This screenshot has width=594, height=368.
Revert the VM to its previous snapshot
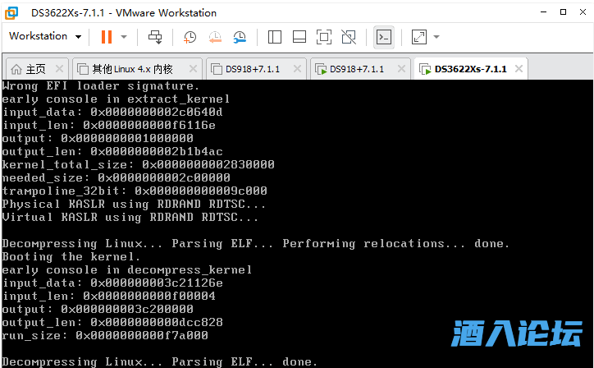tap(214, 36)
